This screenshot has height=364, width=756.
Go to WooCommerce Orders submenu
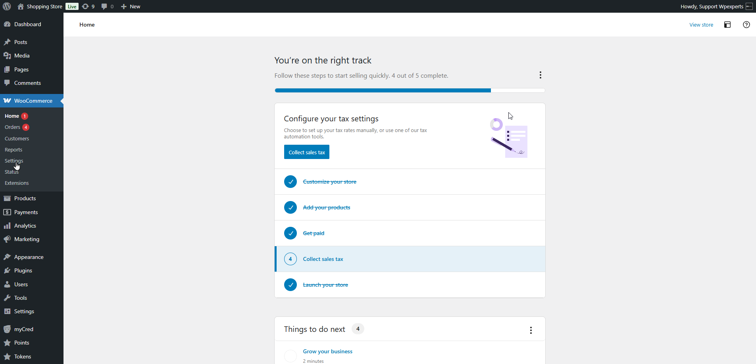[12, 127]
